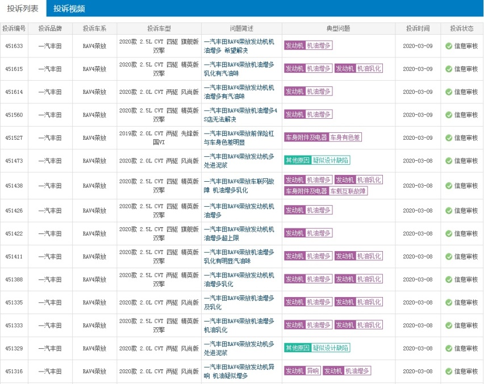Click 疑似设计缺陷 tag in row 451329

pyautogui.click(x=330, y=348)
